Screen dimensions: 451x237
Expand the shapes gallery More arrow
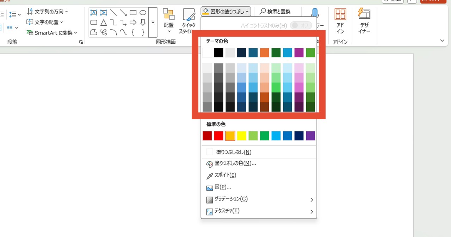point(153,23)
